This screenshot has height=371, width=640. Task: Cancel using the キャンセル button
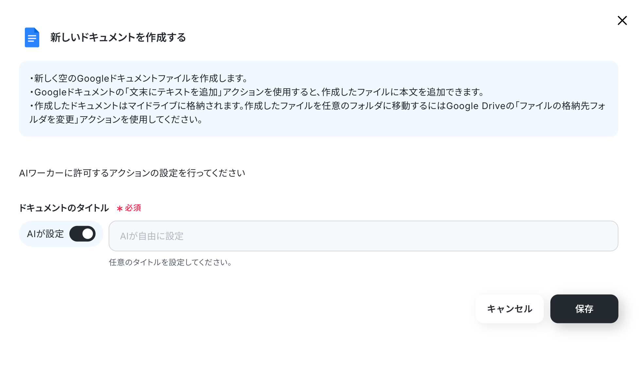click(509, 309)
